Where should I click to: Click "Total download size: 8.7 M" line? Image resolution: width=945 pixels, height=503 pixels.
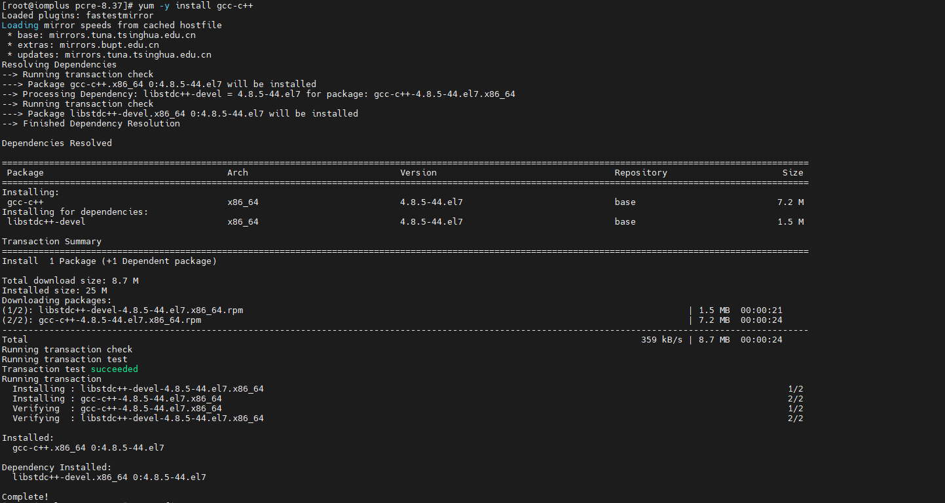point(69,280)
